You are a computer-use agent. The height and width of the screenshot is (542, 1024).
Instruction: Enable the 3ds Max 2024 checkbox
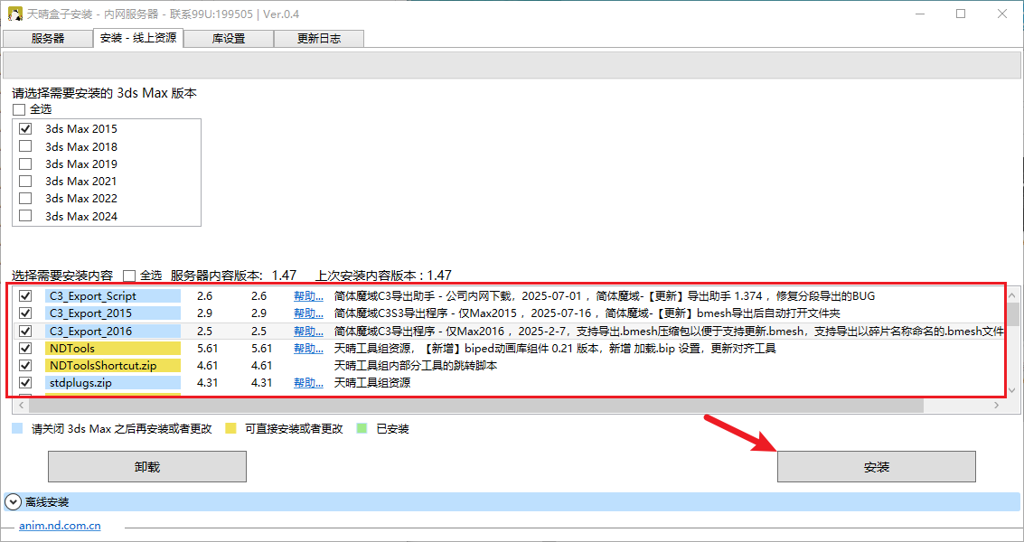(x=25, y=216)
